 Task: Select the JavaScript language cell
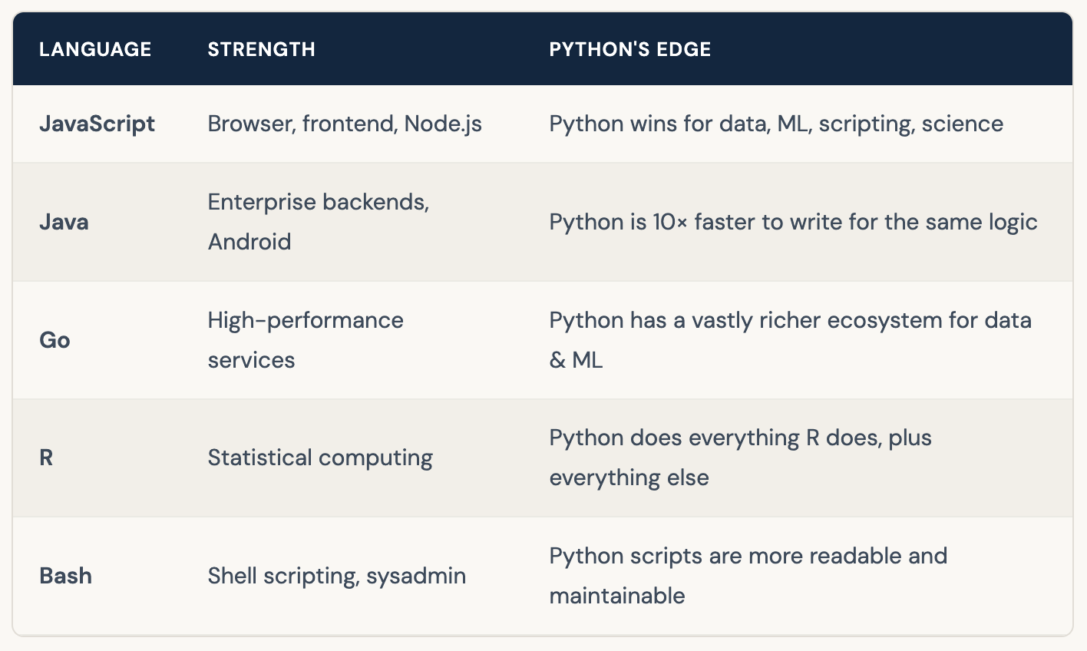[x=97, y=124]
